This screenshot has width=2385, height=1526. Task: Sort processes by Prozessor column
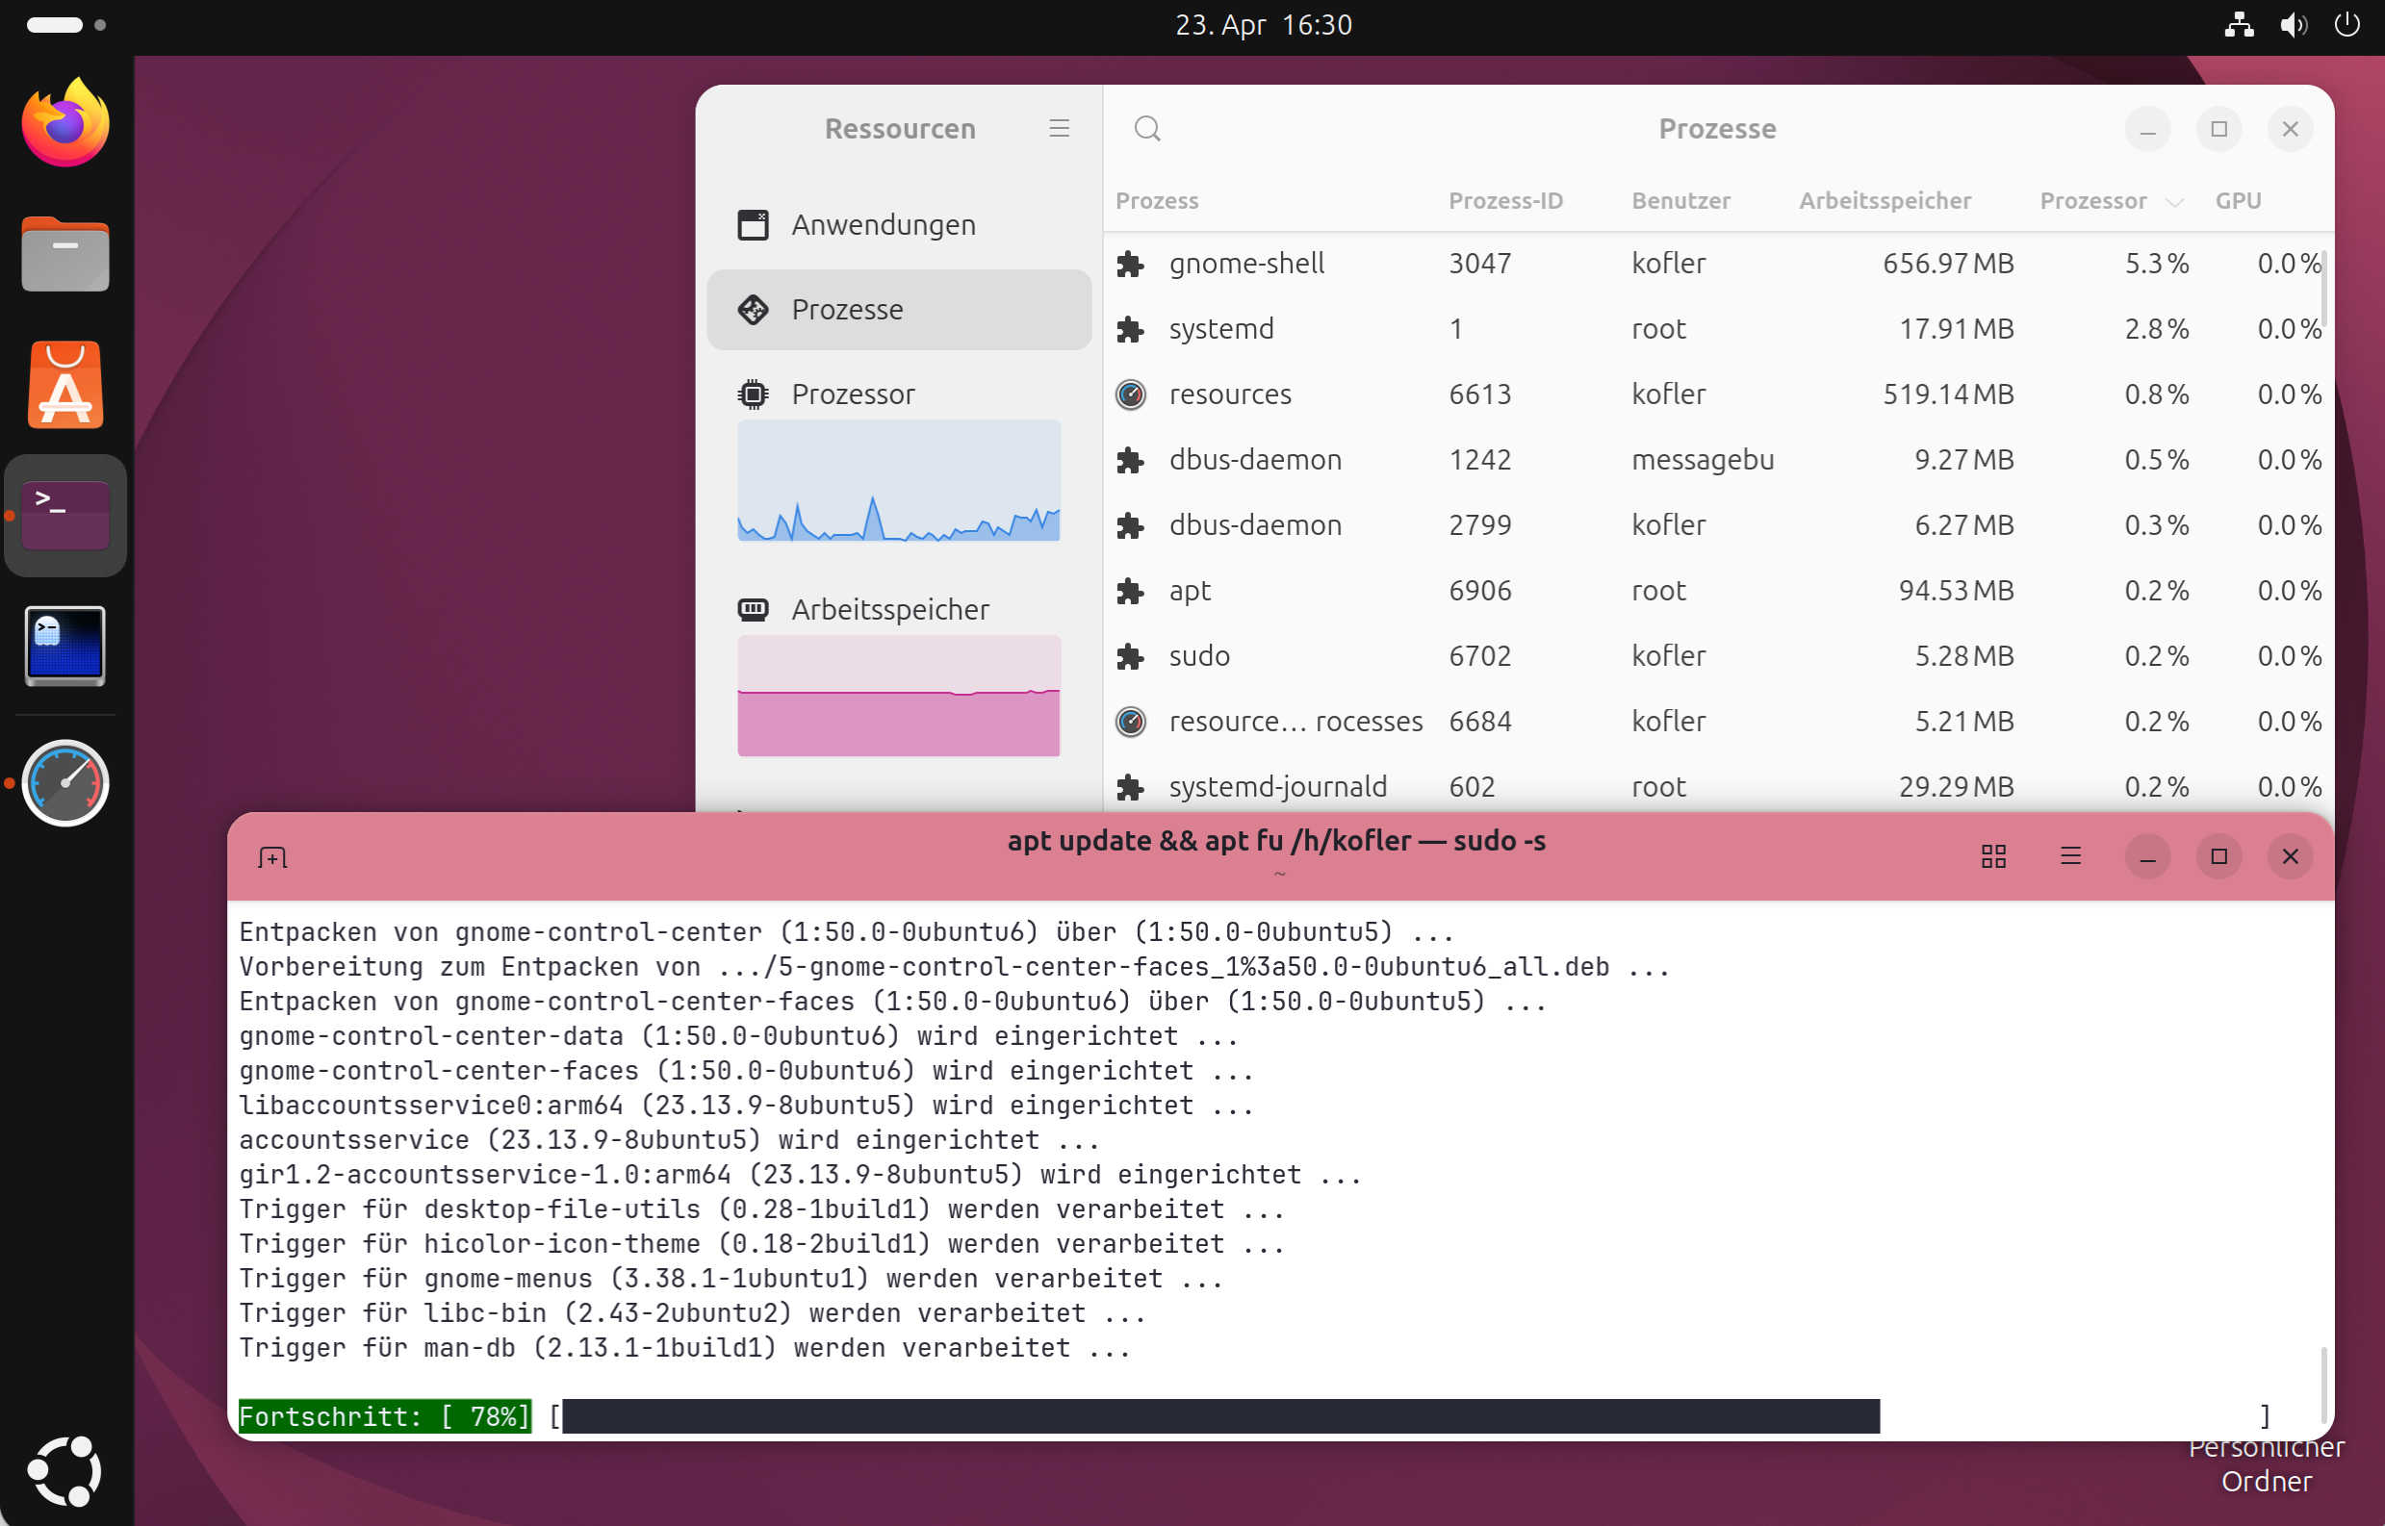(2093, 201)
